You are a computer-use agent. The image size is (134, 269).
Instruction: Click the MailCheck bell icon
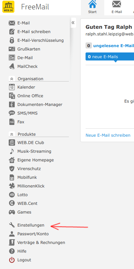[x=12, y=66]
